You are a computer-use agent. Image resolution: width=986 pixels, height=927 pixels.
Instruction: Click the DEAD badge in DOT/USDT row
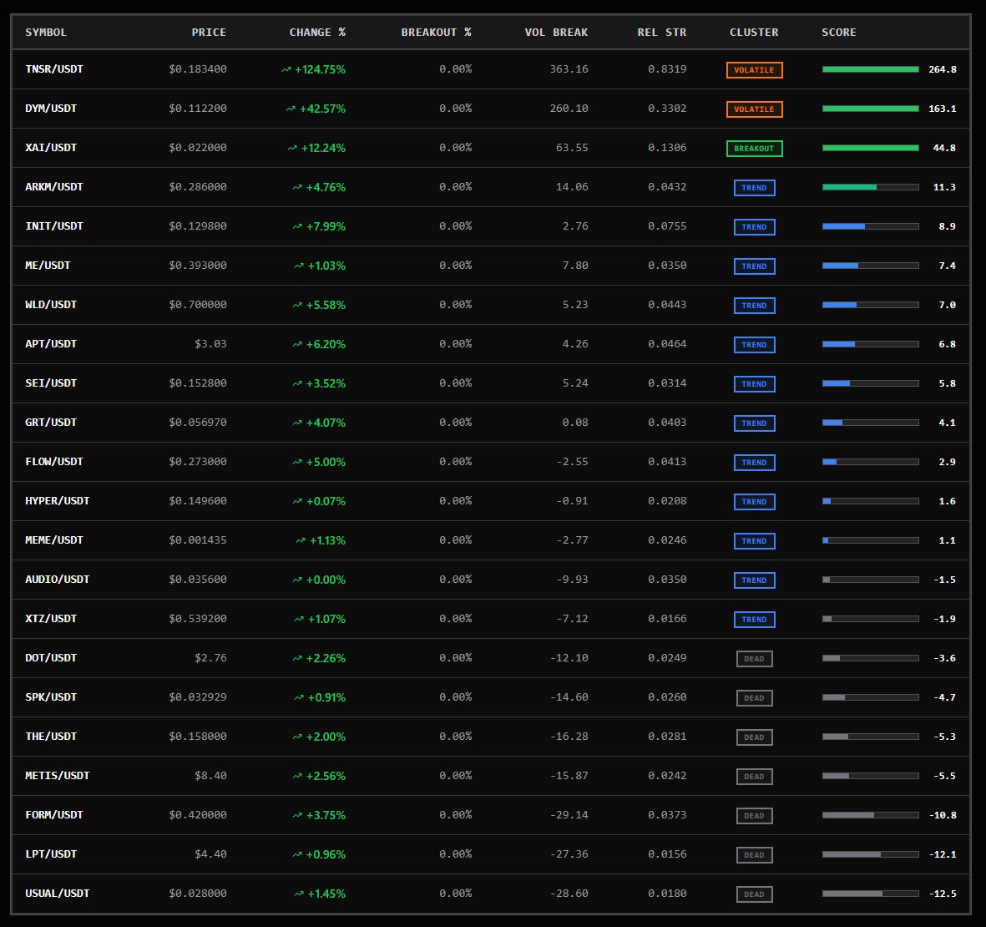coord(755,658)
